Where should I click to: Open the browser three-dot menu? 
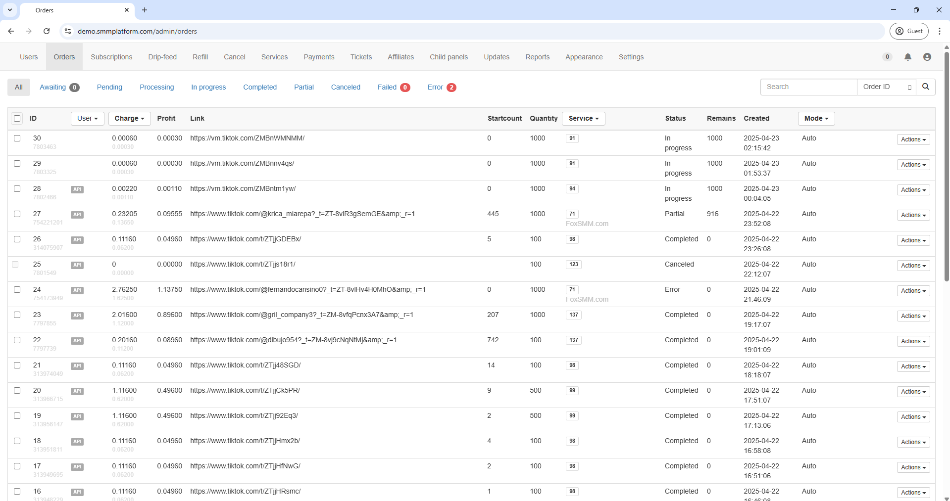pyautogui.click(x=939, y=31)
